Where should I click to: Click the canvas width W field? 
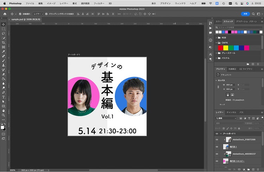tap(230, 85)
